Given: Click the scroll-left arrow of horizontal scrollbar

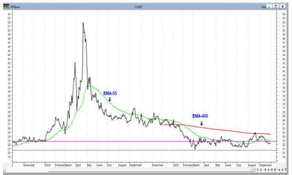Looking at the screenshot, I should (x=4, y=170).
